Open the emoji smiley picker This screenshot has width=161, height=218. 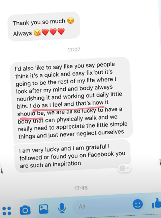coord(138,204)
